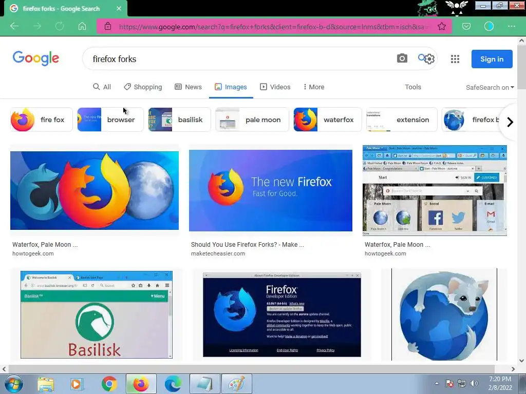Launch Chrome from taskbar
Image resolution: width=526 pixels, height=394 pixels.
(x=109, y=384)
